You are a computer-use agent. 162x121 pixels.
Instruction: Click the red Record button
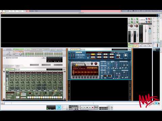point(92,108)
